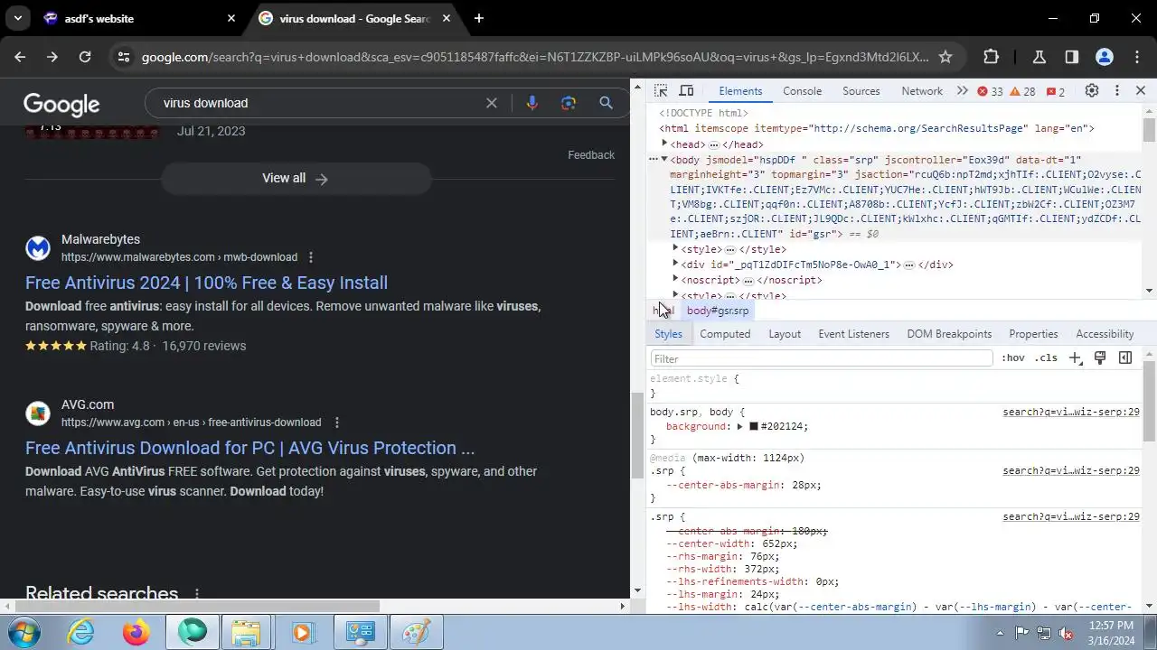Image resolution: width=1157 pixels, height=650 pixels.
Task: View site information icon in address bar
Action: click(x=124, y=57)
